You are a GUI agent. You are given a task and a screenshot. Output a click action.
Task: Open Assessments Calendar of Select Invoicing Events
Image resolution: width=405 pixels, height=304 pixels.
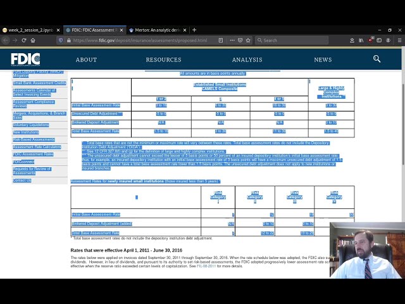coord(34,92)
